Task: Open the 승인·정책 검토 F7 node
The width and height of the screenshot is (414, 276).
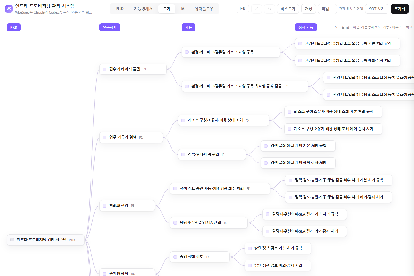Action: point(200,257)
